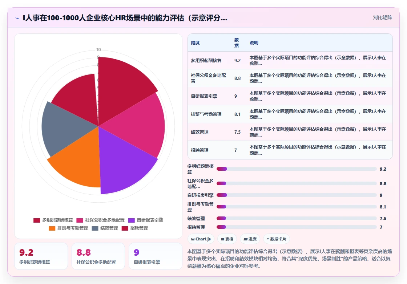Click the 8.1 value in the table
407x284 pixels.
point(238,114)
